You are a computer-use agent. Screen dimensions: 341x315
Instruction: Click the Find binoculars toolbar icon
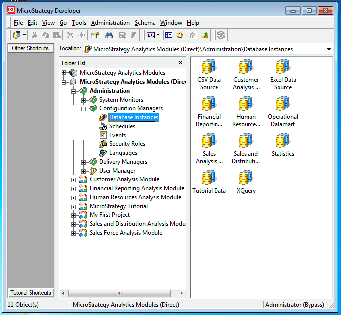pyautogui.click(x=109, y=35)
